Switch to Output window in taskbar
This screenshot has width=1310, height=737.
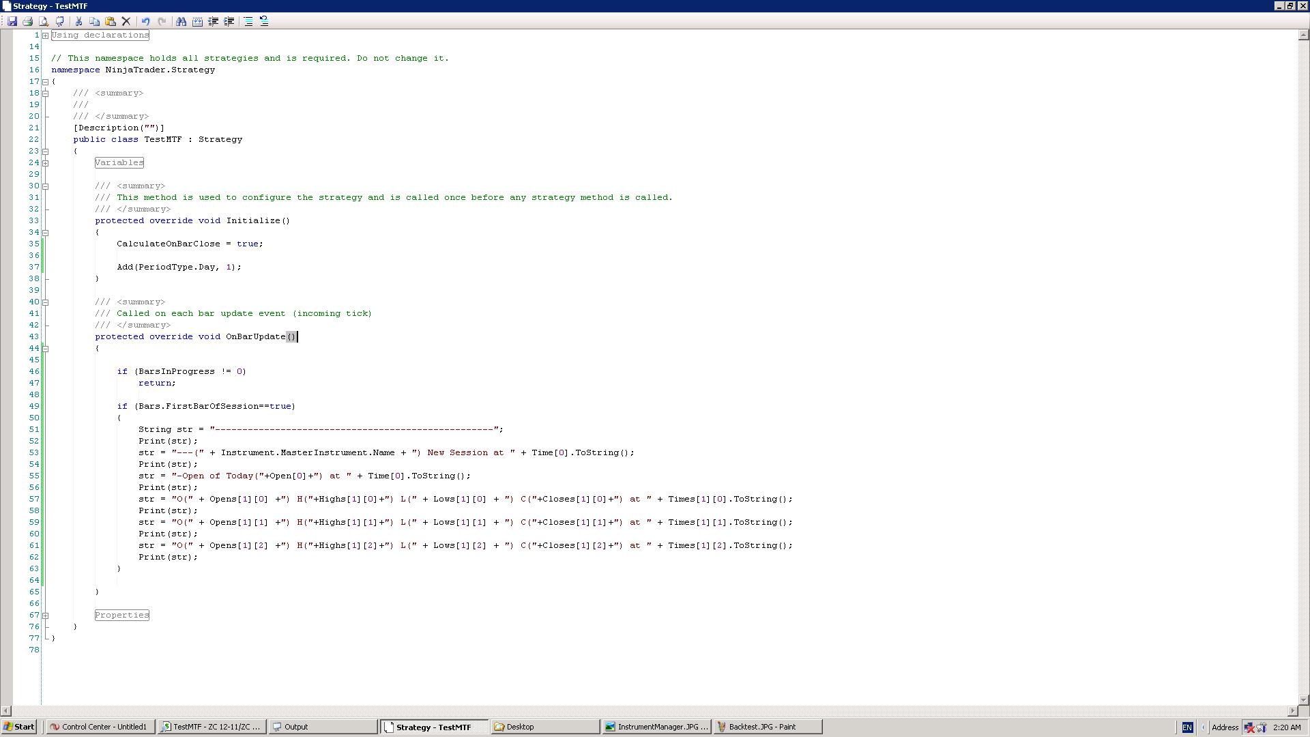coord(322,727)
